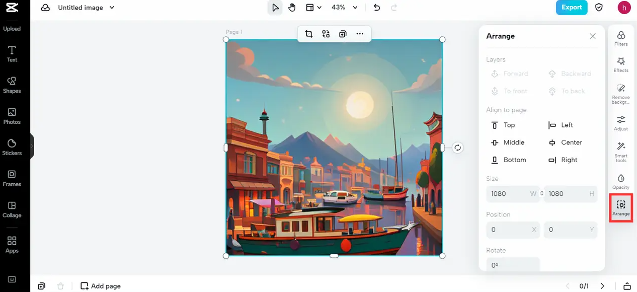Click the Page 1 label
The image size is (637, 292).
tap(234, 32)
